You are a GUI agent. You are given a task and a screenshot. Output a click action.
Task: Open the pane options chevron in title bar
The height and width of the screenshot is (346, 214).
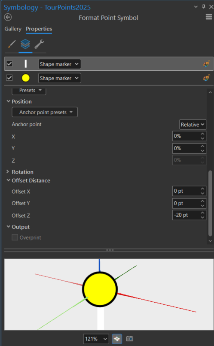[x=196, y=7]
